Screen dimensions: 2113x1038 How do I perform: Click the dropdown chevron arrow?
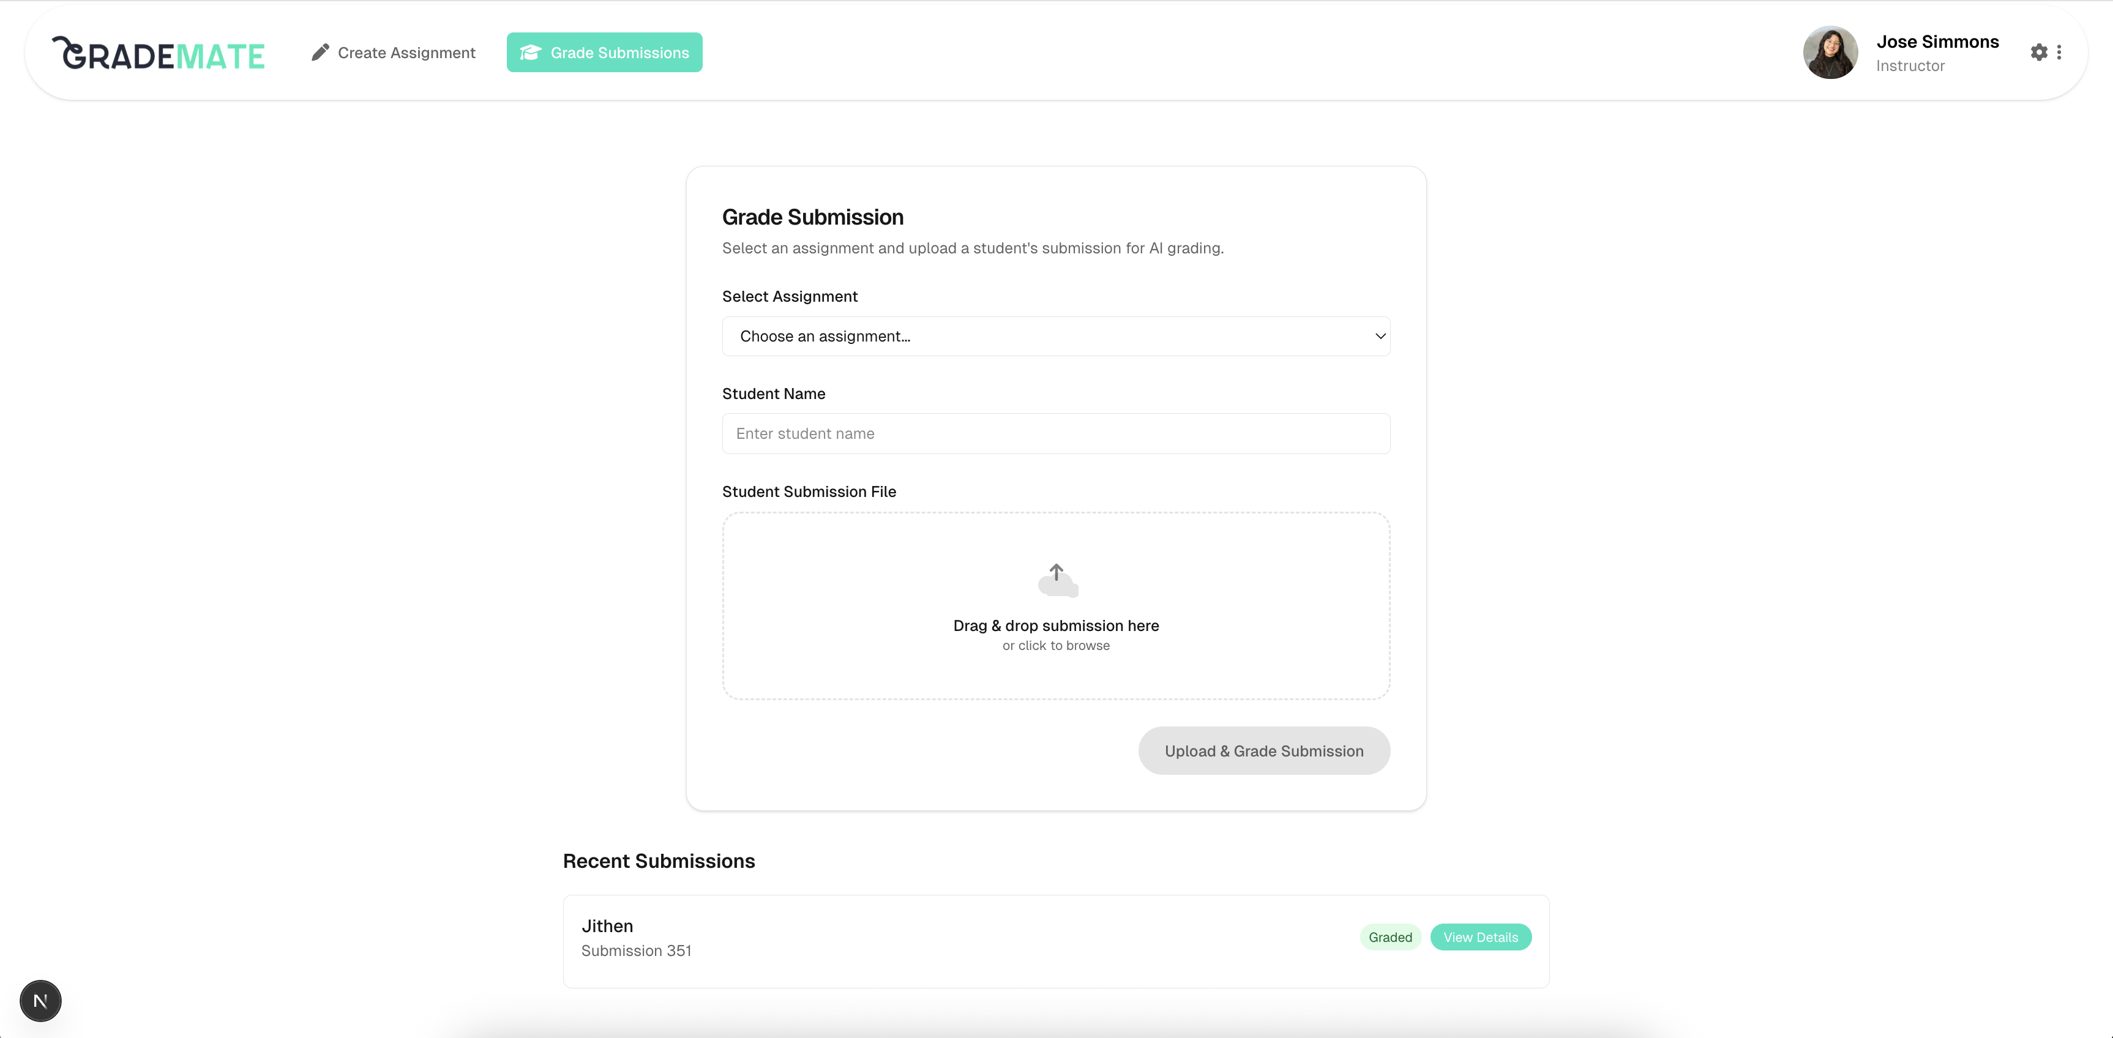[1380, 336]
